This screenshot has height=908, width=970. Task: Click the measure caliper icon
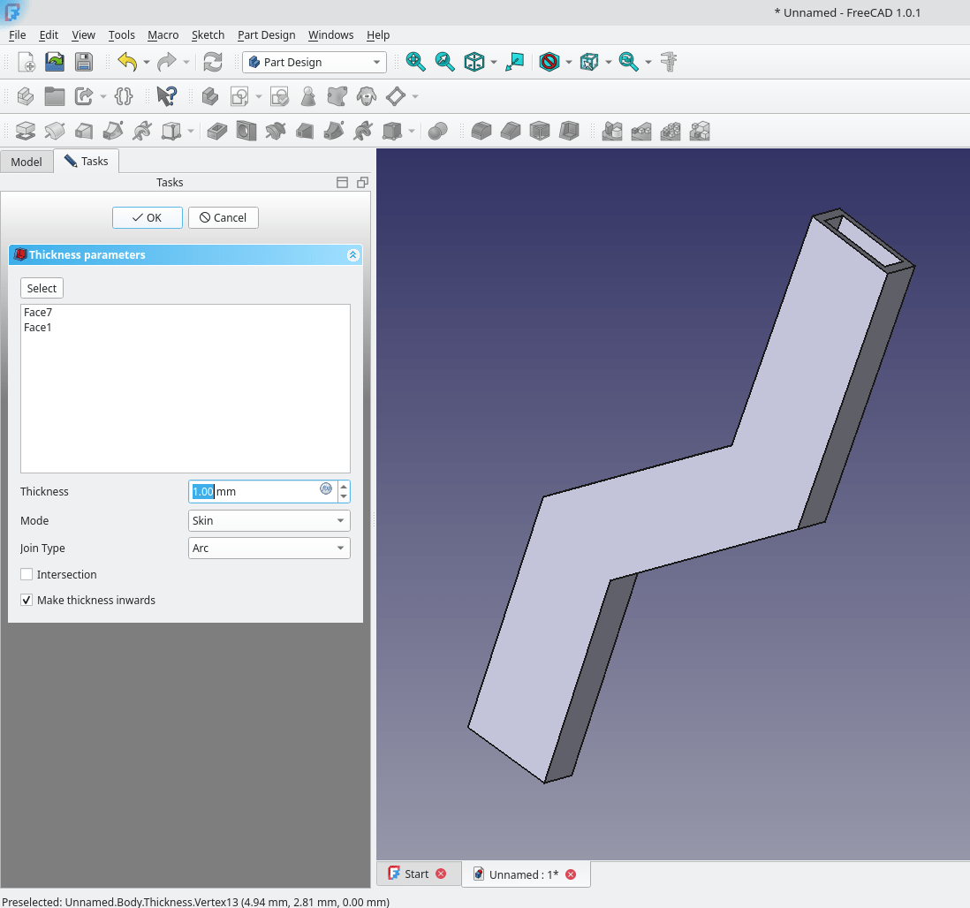pos(669,62)
